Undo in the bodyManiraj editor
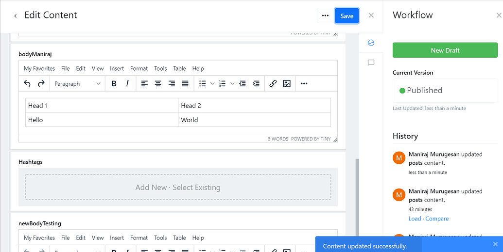The width and height of the screenshot is (503, 252). click(27, 84)
